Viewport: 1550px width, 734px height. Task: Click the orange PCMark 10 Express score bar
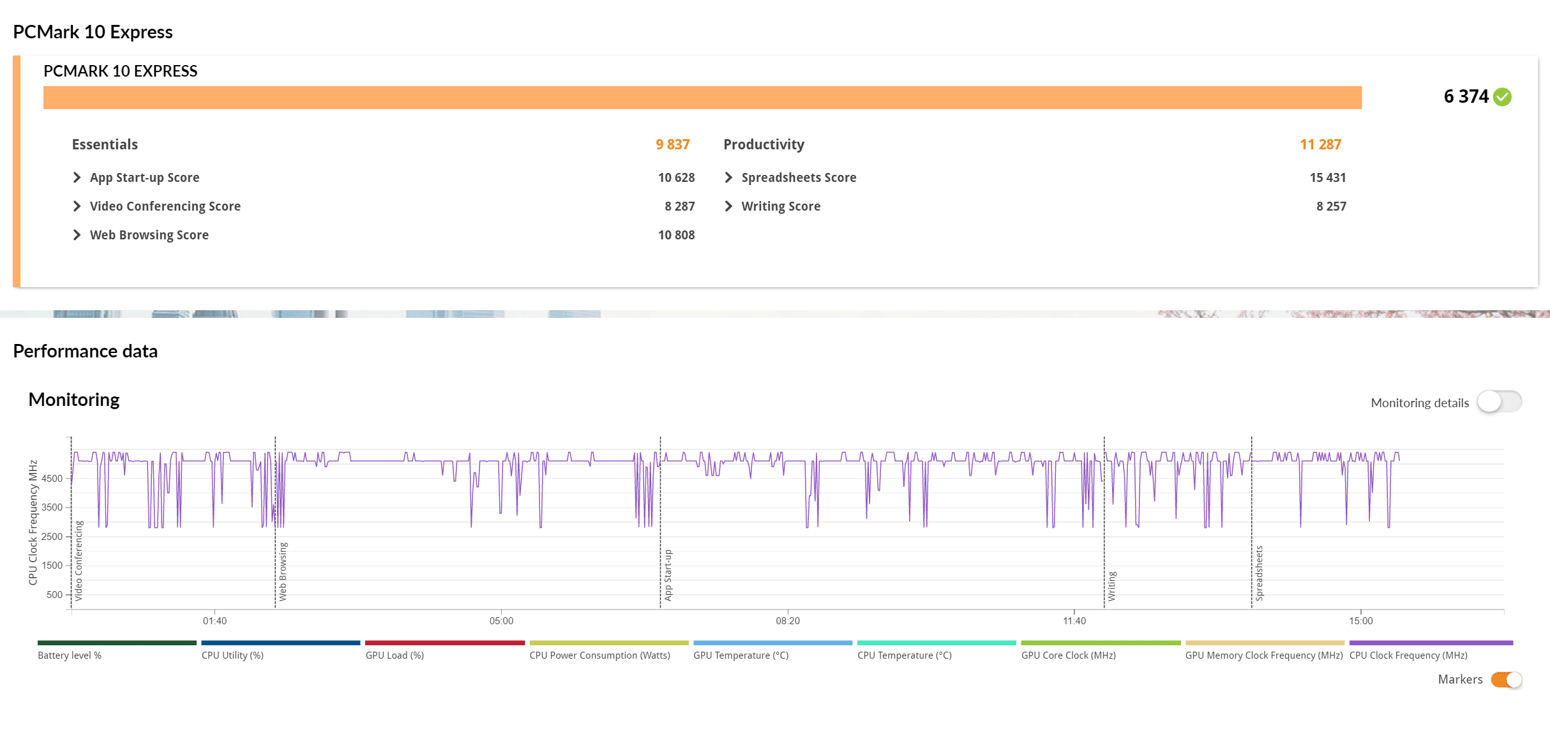click(x=703, y=98)
